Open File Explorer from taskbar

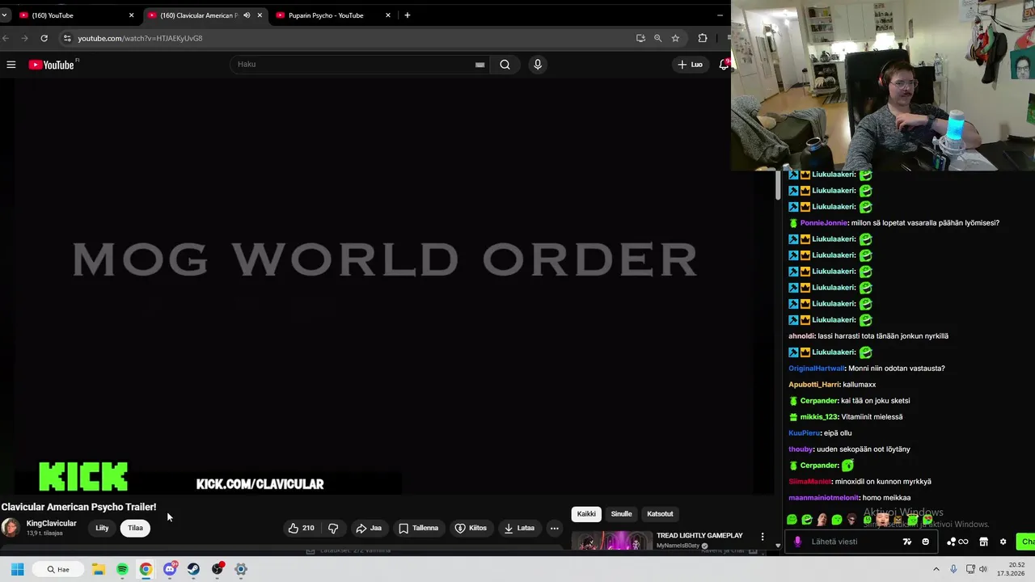point(98,569)
